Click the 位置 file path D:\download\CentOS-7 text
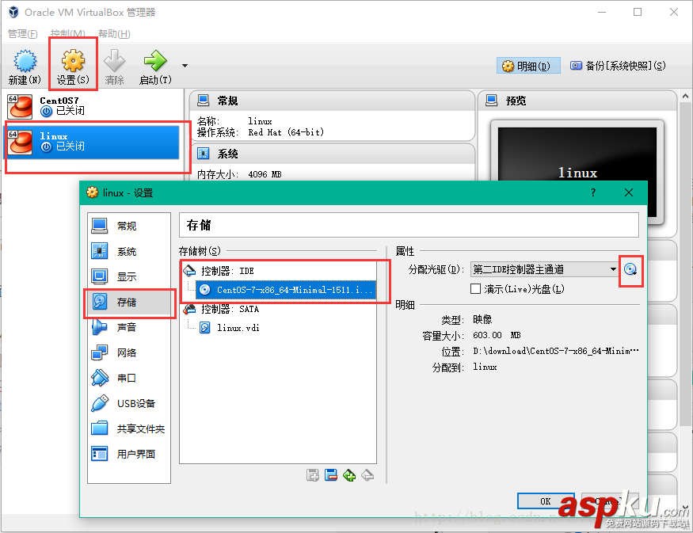693x533 pixels. (x=555, y=351)
